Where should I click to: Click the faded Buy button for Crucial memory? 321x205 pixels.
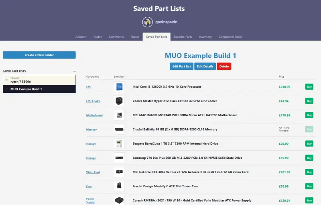click(309, 129)
